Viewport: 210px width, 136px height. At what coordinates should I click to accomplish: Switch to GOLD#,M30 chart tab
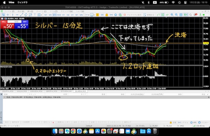tap(22, 91)
